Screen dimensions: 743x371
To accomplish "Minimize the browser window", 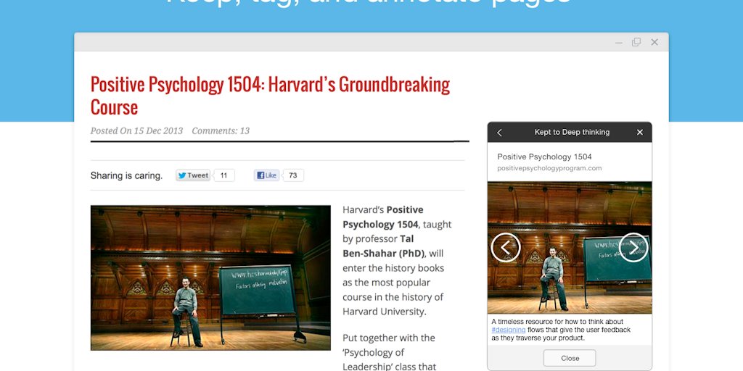I will click(x=619, y=43).
